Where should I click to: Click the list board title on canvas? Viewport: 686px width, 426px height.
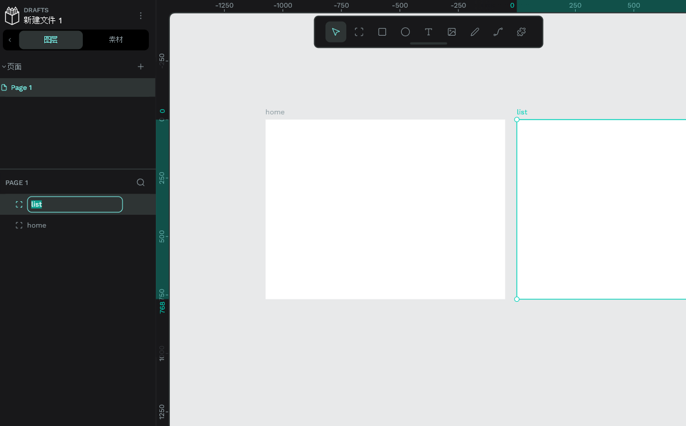(x=522, y=112)
